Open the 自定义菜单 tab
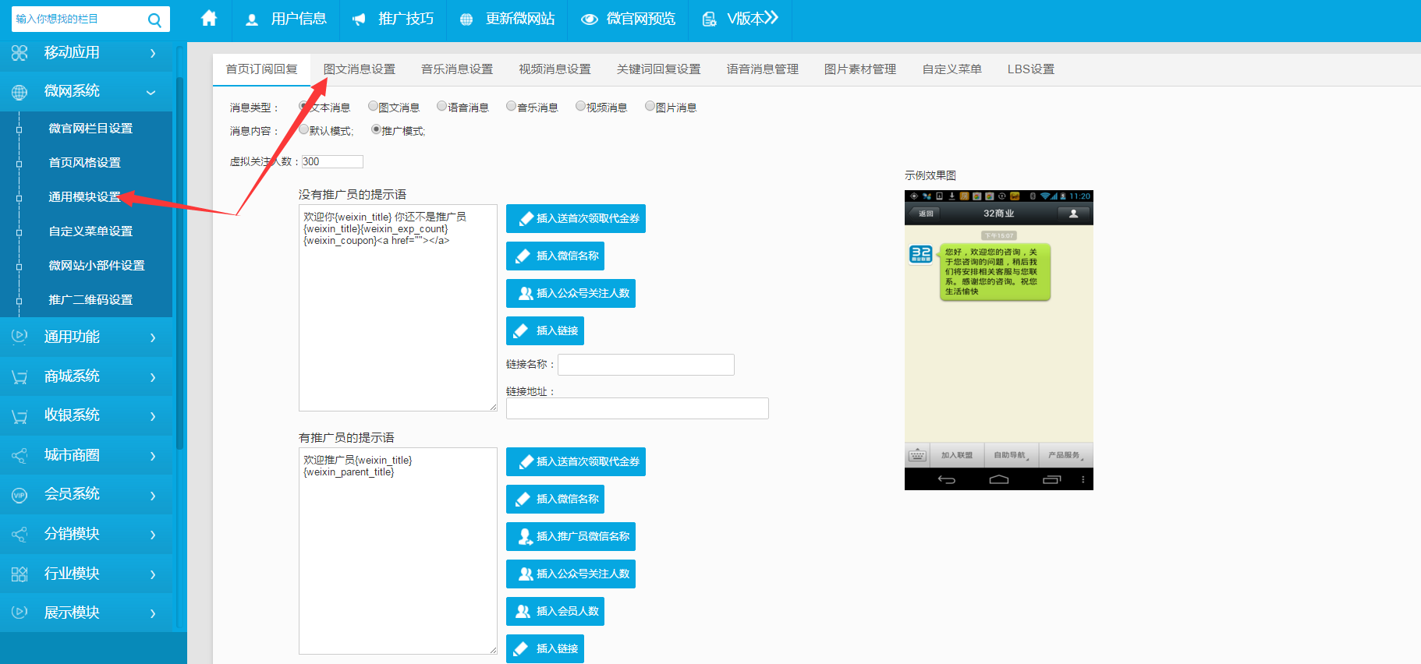Viewport: 1421px width, 664px height. tap(951, 69)
